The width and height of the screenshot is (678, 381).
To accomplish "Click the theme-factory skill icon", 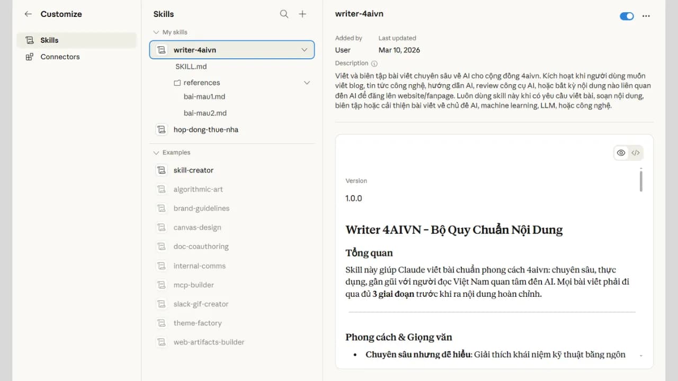I will 162,323.
